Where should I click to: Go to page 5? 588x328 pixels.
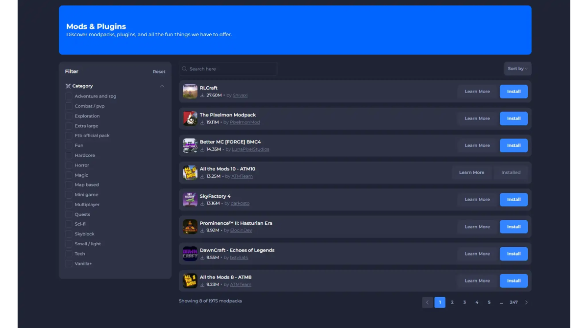pos(489,302)
